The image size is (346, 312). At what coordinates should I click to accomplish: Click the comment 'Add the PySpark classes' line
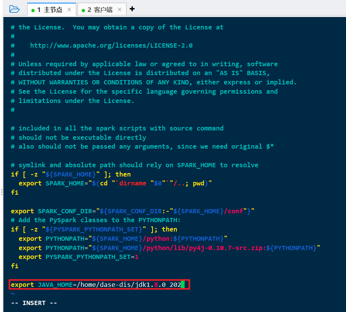96,220
